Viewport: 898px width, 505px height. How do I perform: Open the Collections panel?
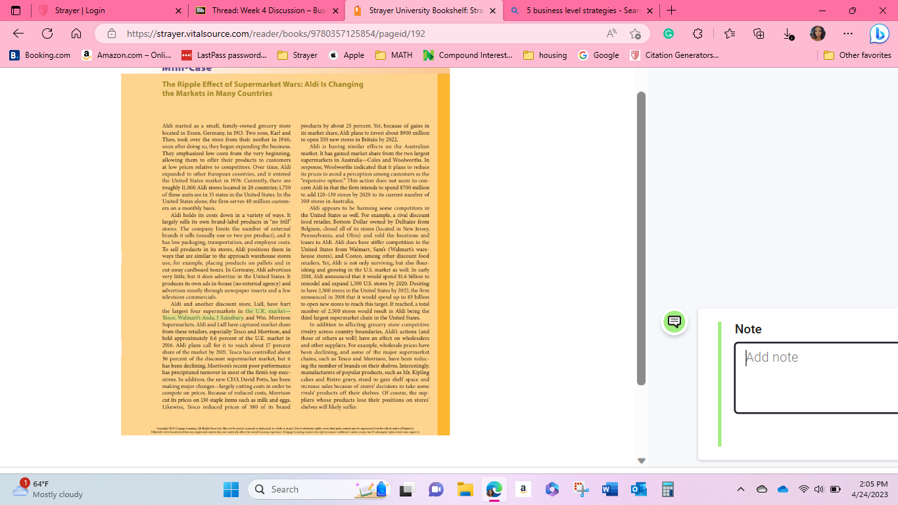pyautogui.click(x=759, y=34)
